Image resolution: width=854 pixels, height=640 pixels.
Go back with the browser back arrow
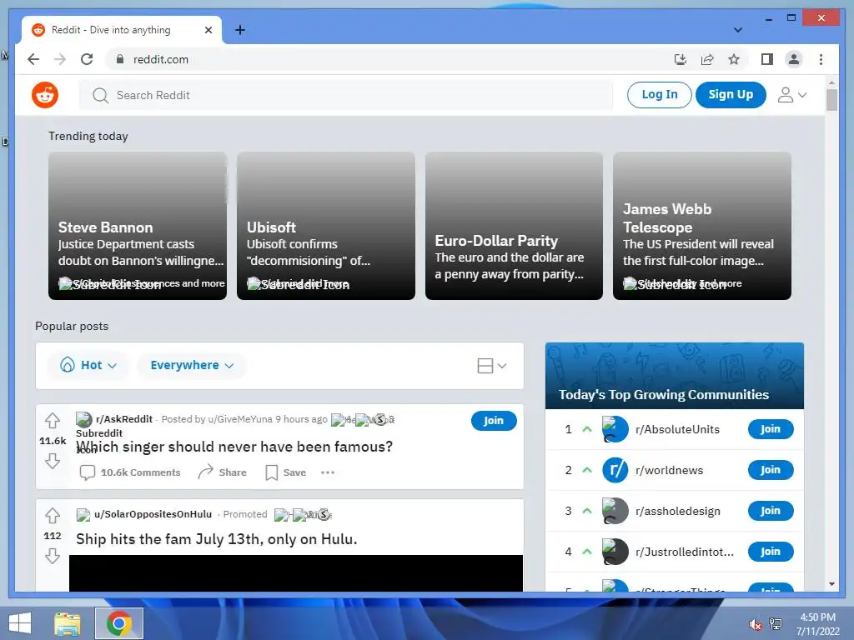click(x=33, y=59)
